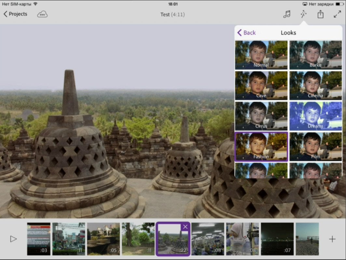Select the Burke look
346x260 pixels.
[315, 55]
